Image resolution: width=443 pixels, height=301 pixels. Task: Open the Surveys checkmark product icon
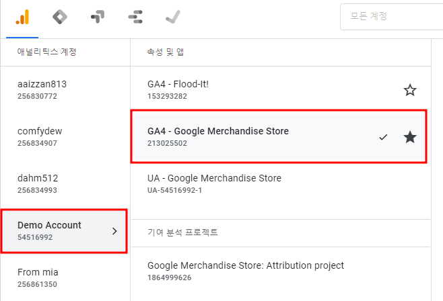pos(173,17)
